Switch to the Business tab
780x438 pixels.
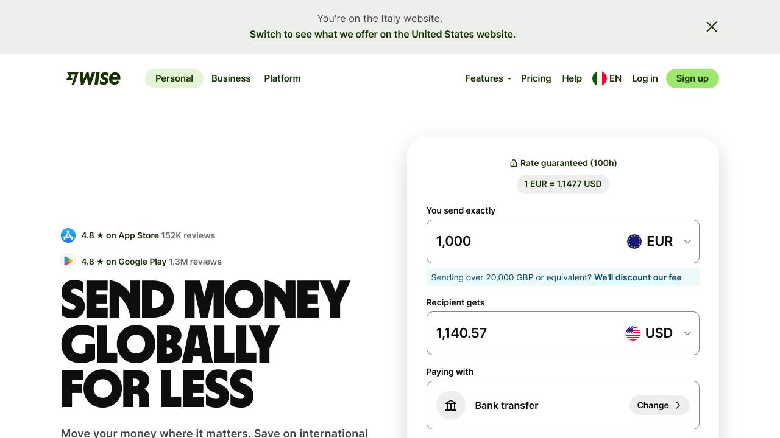pyautogui.click(x=231, y=78)
